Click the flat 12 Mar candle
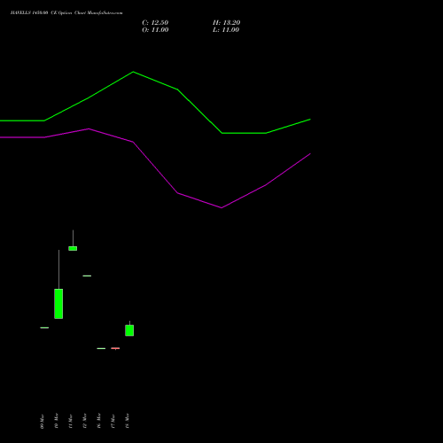Image resolution: width=443 pixels, height=443 pixels. 87,276
